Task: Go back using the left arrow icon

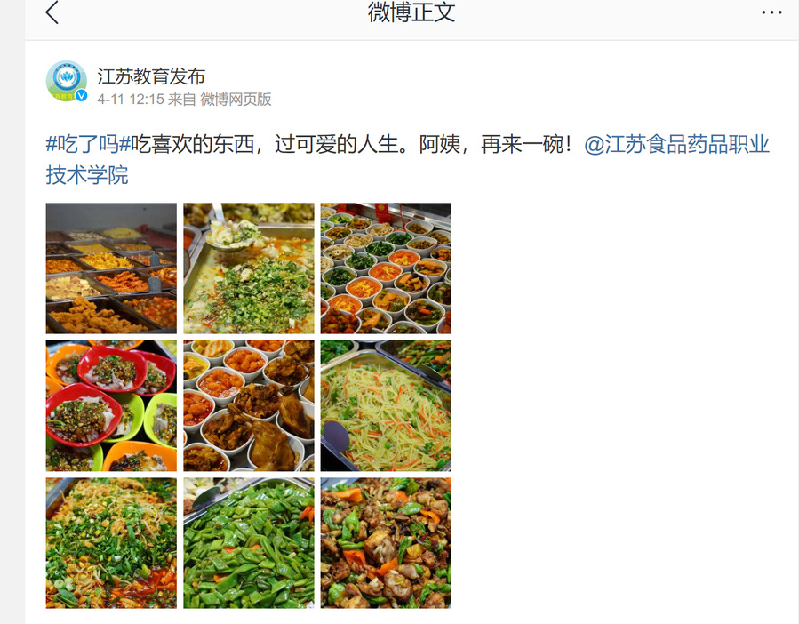Action: 52,12
